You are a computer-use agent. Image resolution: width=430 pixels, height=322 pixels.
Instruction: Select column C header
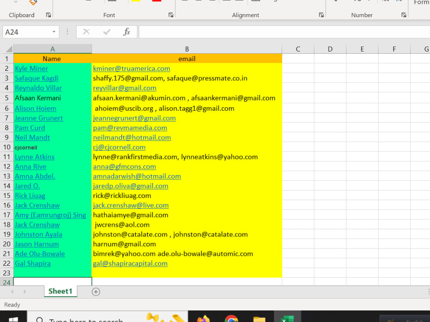[x=298, y=49]
